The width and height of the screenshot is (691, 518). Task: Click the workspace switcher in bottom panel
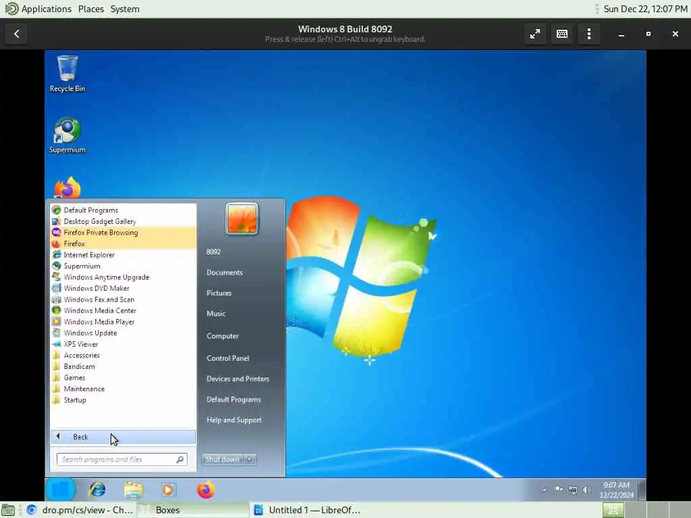[645, 510]
